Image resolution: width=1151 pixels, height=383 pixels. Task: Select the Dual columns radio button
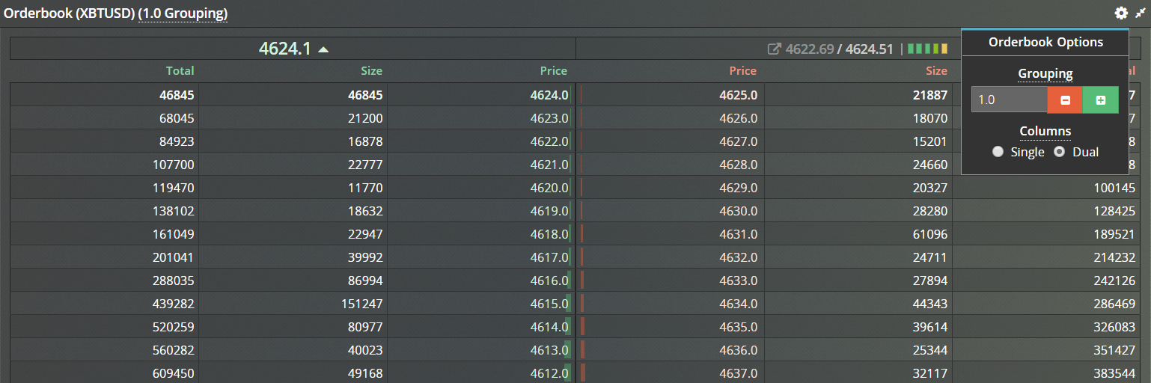click(x=1060, y=152)
